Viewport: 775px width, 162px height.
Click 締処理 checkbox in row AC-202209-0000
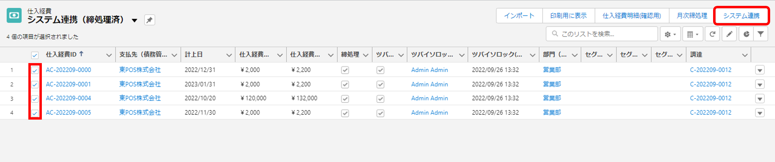(x=345, y=70)
